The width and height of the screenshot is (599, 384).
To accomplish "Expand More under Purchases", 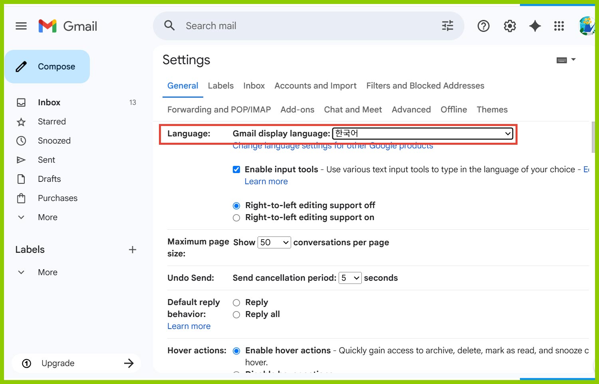I will point(48,217).
